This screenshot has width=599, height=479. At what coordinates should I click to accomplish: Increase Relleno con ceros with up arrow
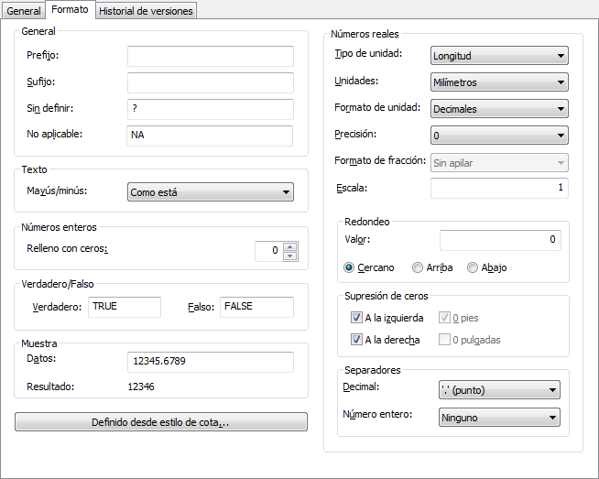(290, 245)
